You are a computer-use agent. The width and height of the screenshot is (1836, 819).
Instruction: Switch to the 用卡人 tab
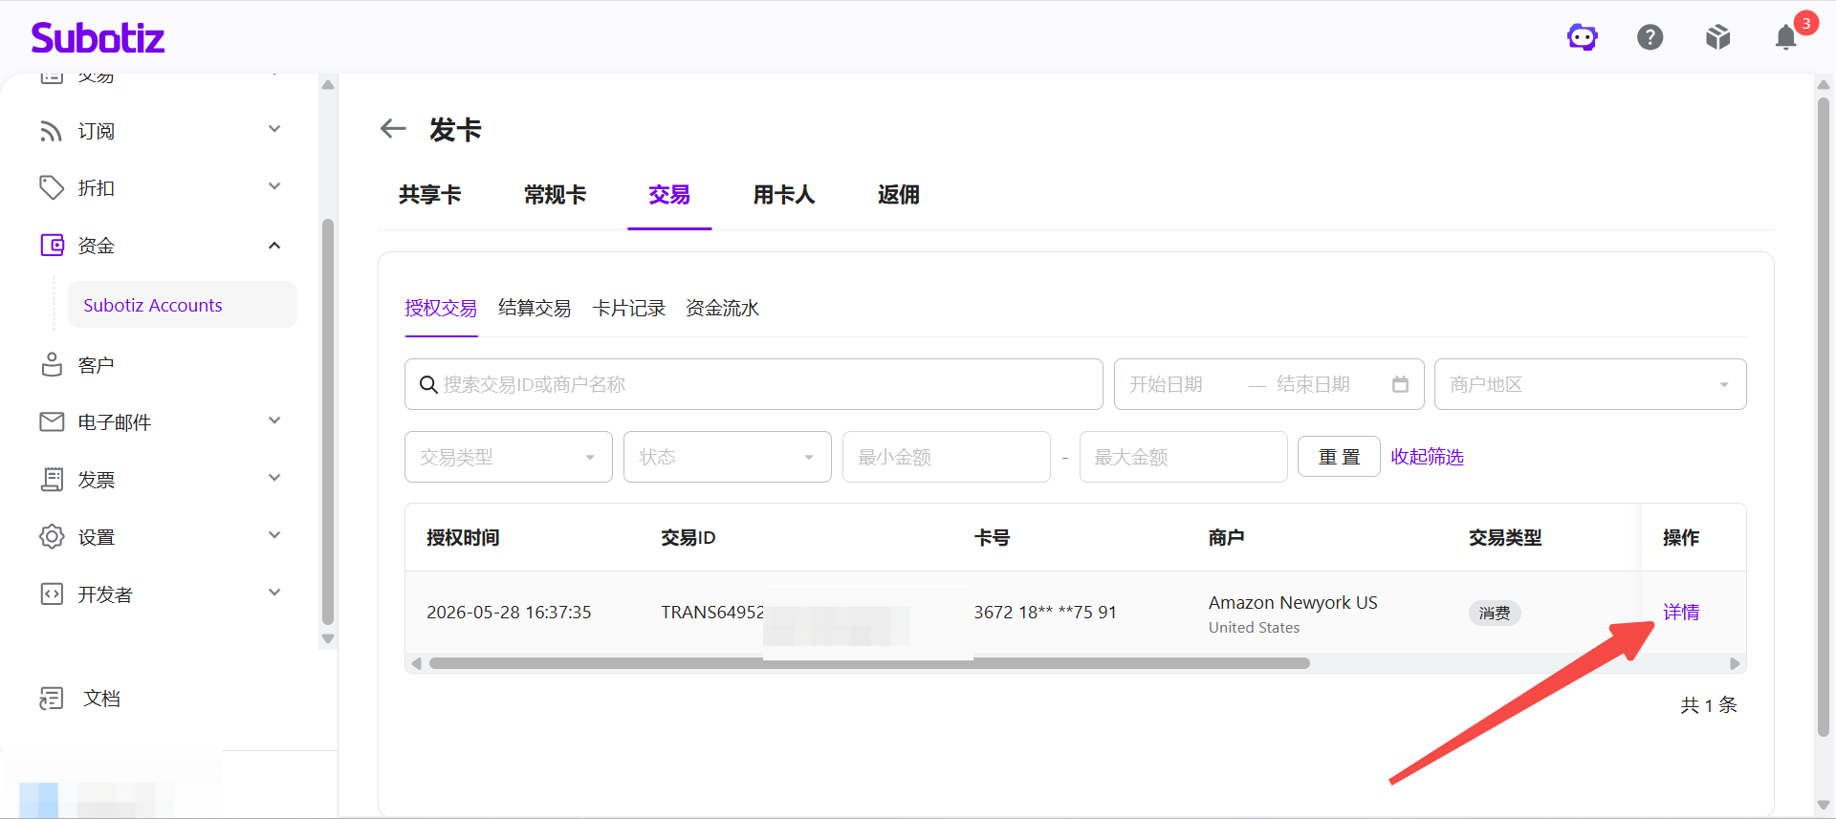(784, 195)
